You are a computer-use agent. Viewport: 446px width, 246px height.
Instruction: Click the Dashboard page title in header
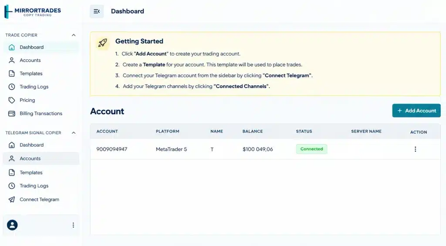click(128, 11)
